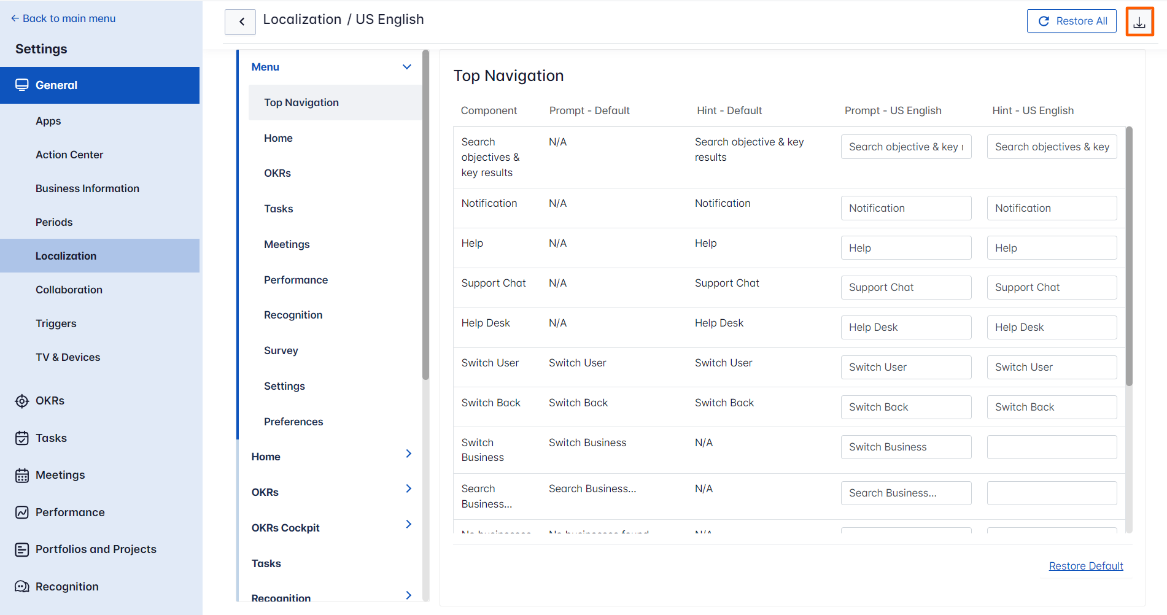Click the back arrow beside Localization title

241,22
